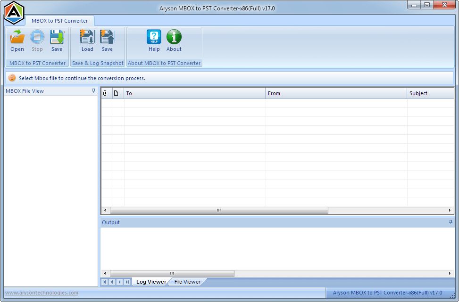
Task: Save the log snapshot
Action: click(107, 41)
